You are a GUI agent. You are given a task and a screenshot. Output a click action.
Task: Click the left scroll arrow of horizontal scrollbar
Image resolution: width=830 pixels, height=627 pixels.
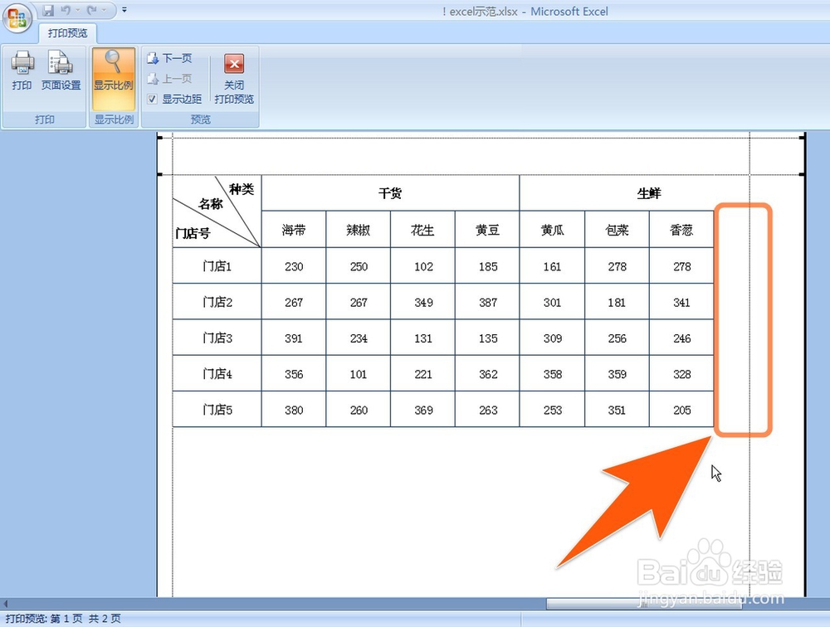tap(5, 604)
